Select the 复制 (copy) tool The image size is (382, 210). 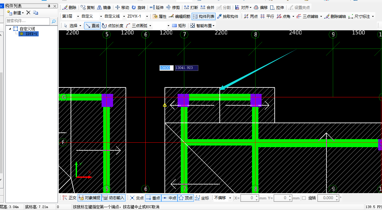88,8
